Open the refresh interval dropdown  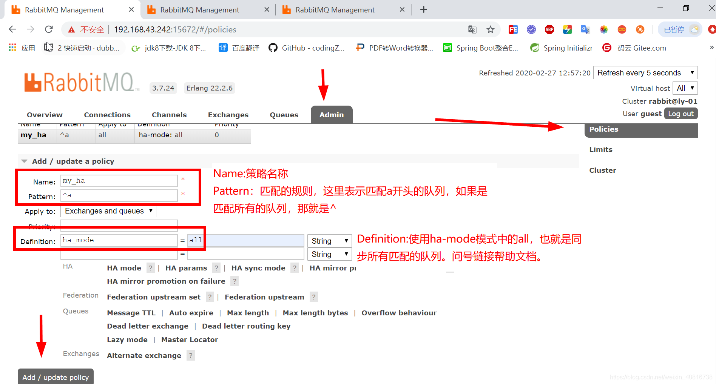(645, 73)
